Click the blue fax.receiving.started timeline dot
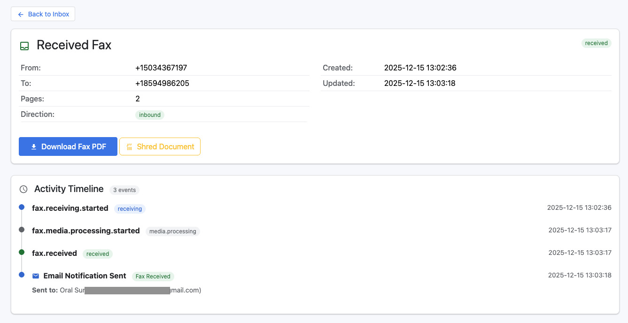The height and width of the screenshot is (323, 628). point(21,207)
